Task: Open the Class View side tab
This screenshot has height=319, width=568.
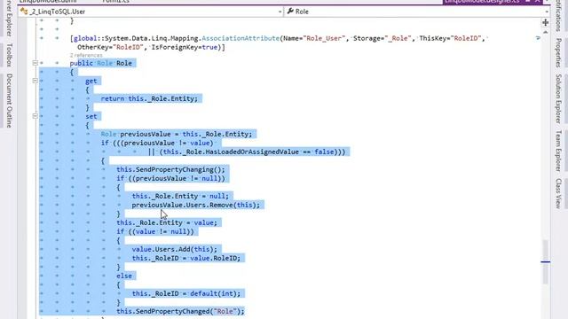Action: click(x=558, y=193)
